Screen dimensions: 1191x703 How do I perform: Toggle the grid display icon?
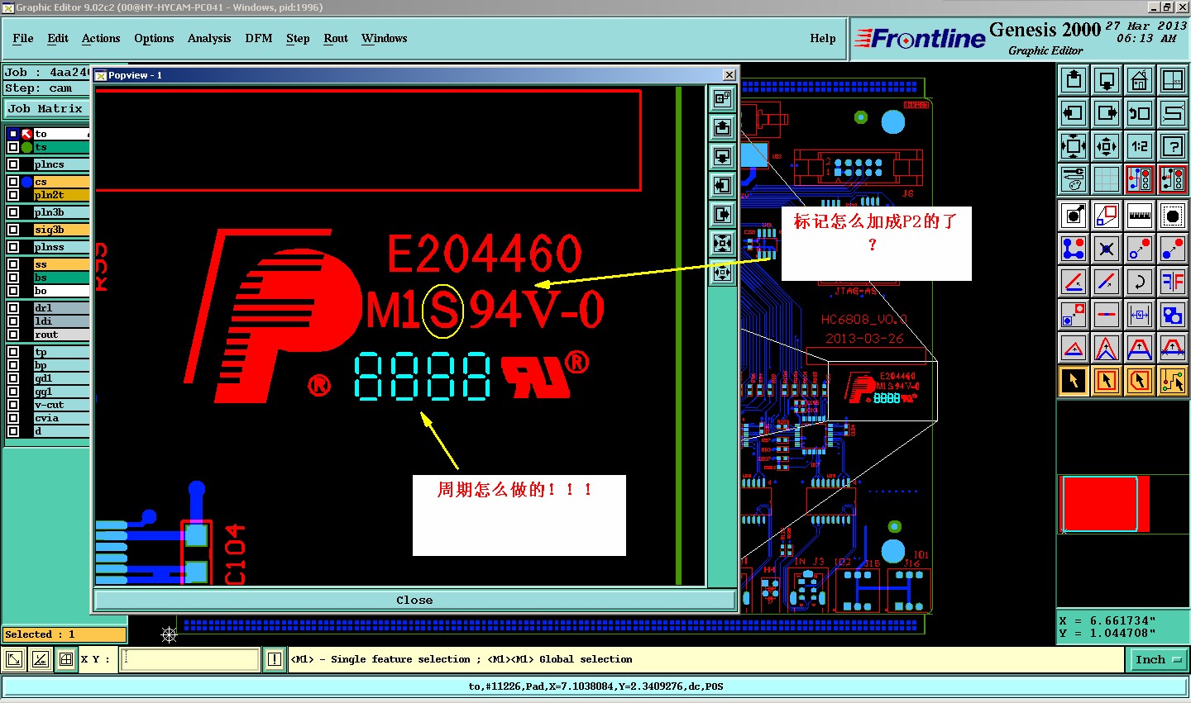click(x=1107, y=179)
